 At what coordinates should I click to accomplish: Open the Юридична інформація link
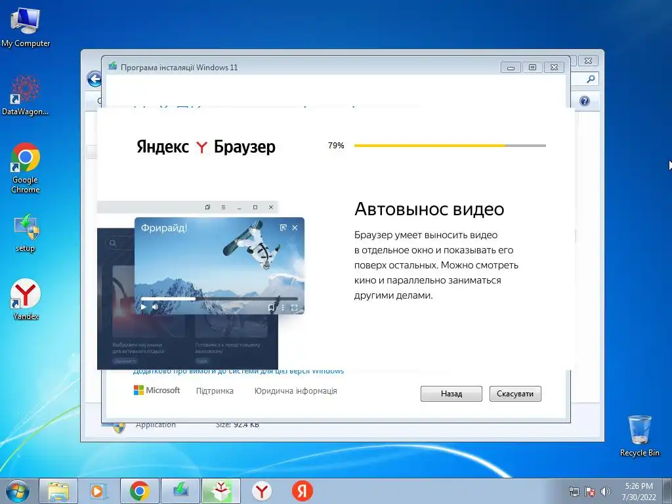[296, 391]
